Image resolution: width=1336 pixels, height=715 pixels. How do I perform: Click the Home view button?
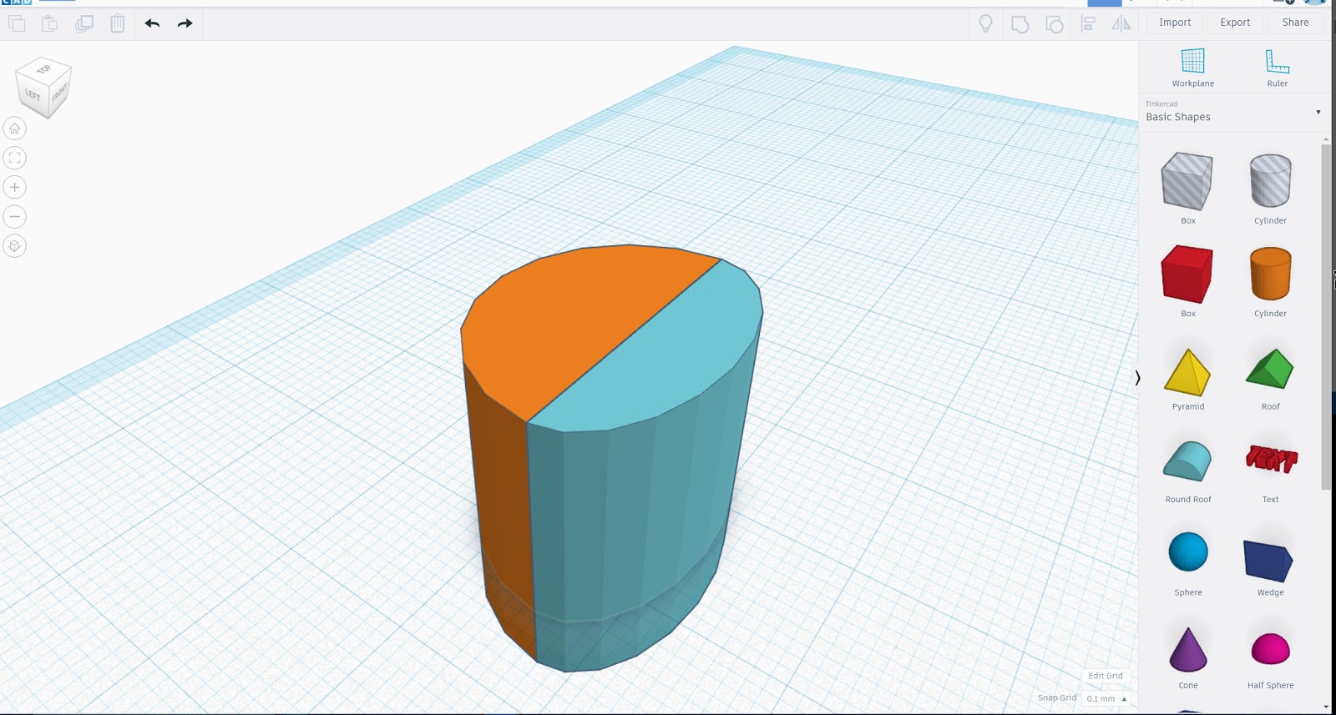15,128
